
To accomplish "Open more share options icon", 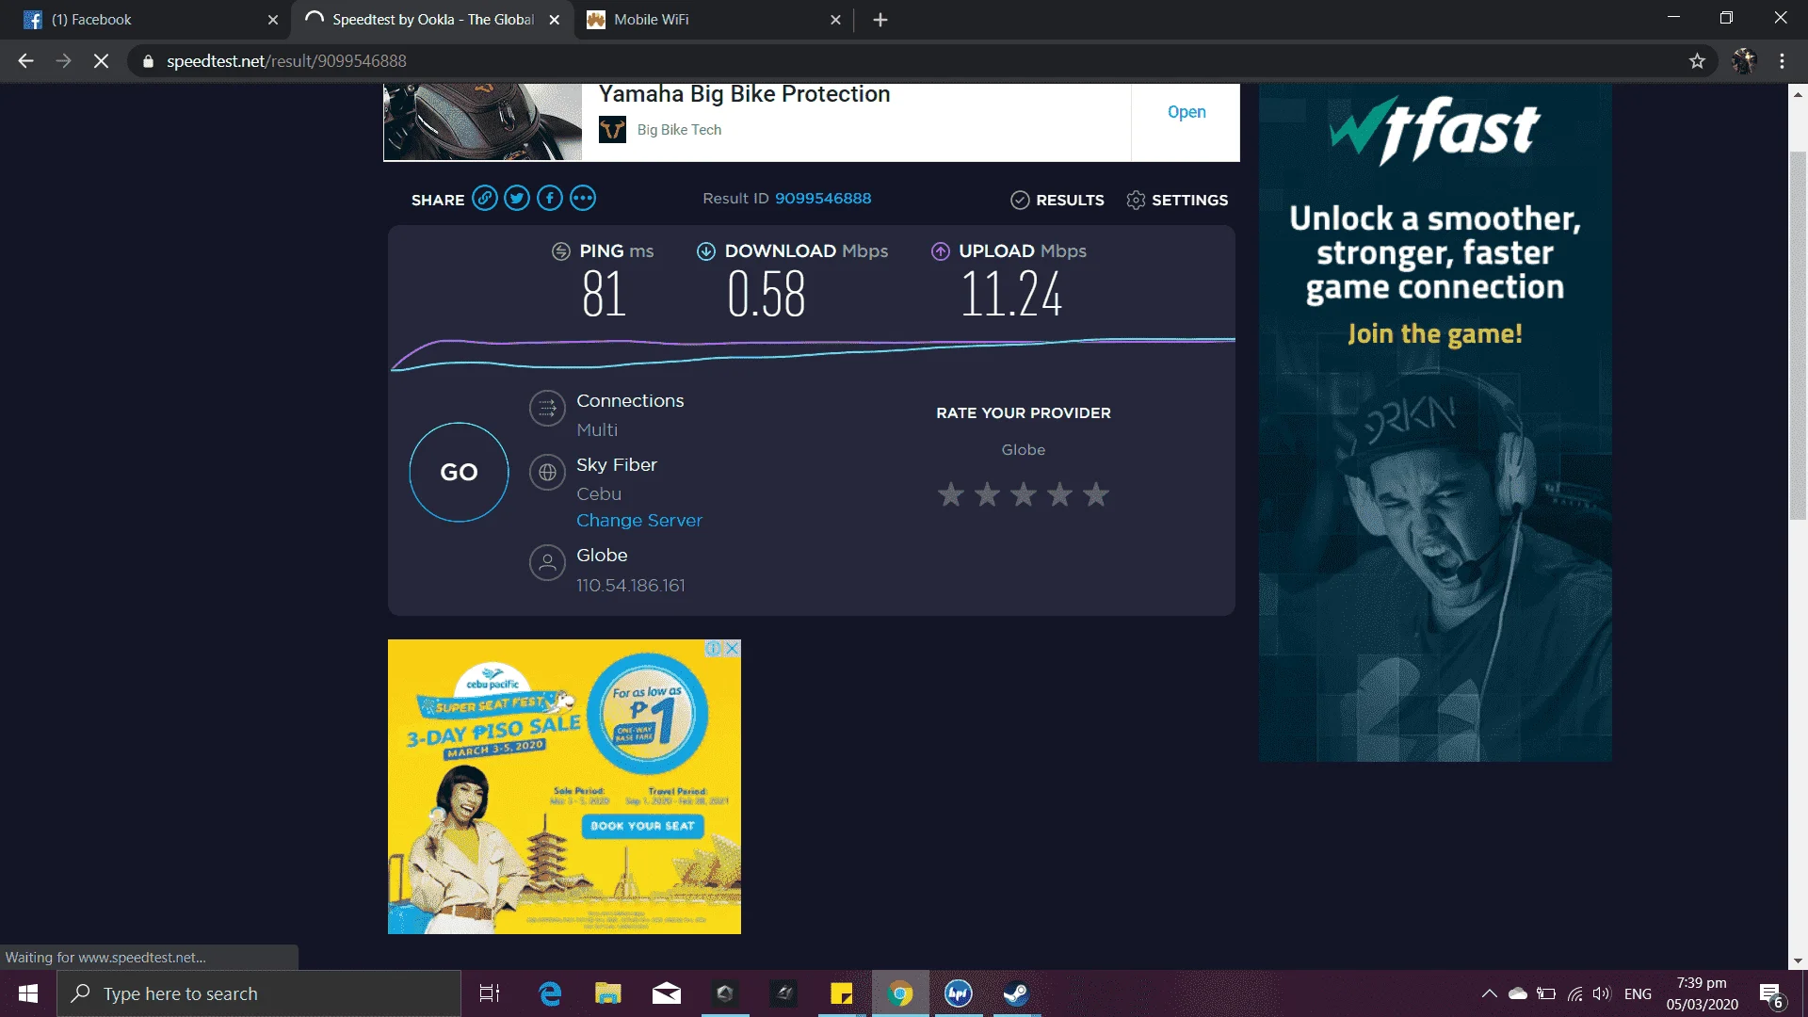I will (583, 198).
